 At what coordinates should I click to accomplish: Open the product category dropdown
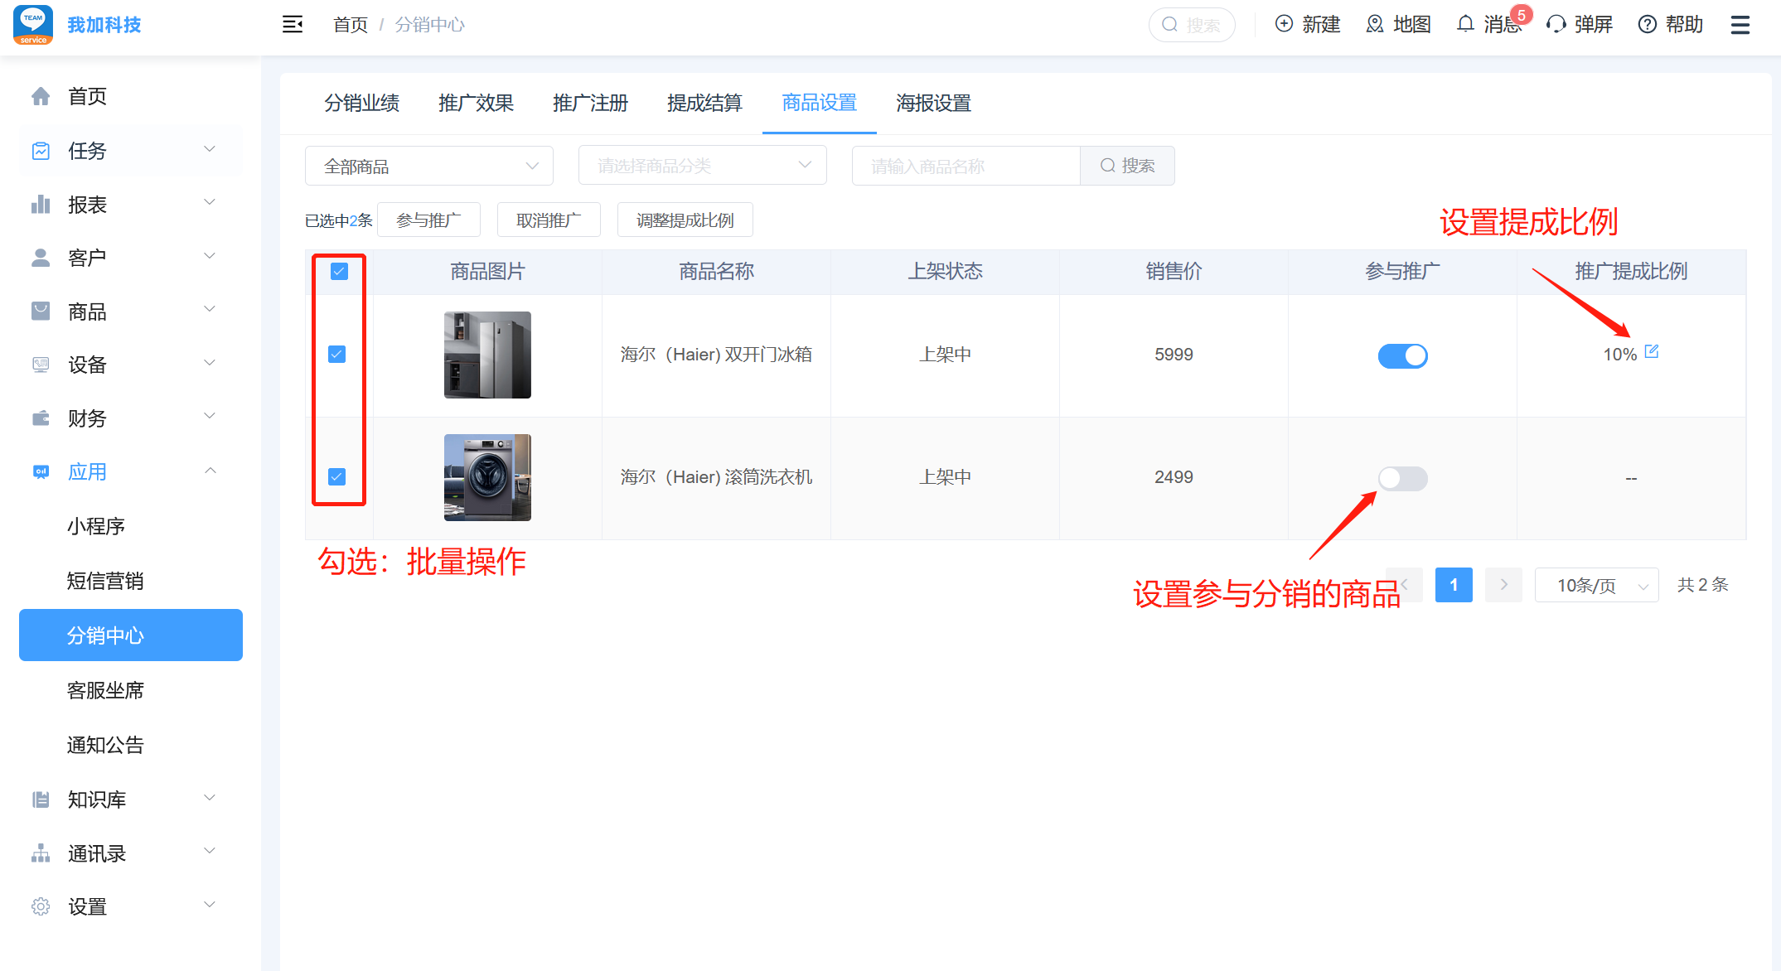[x=702, y=166]
